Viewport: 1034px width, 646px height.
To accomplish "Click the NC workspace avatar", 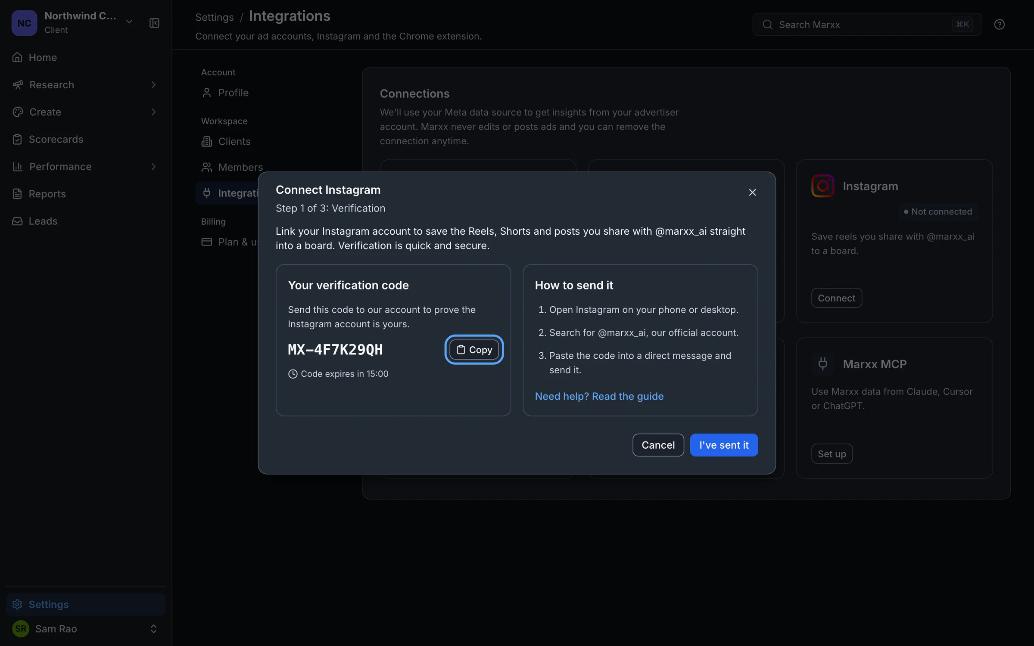I will [24, 23].
